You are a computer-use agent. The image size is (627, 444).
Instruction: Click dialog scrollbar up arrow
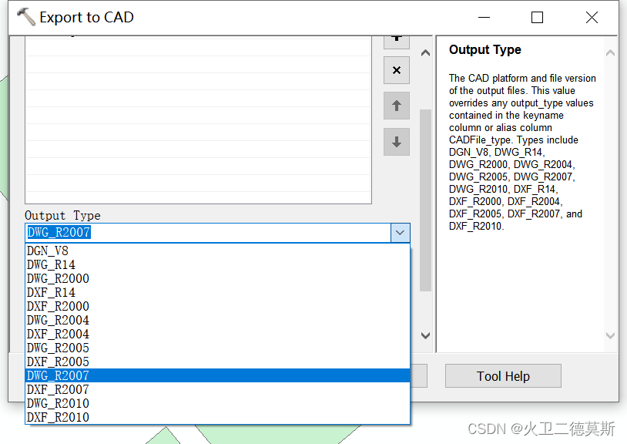point(425,52)
